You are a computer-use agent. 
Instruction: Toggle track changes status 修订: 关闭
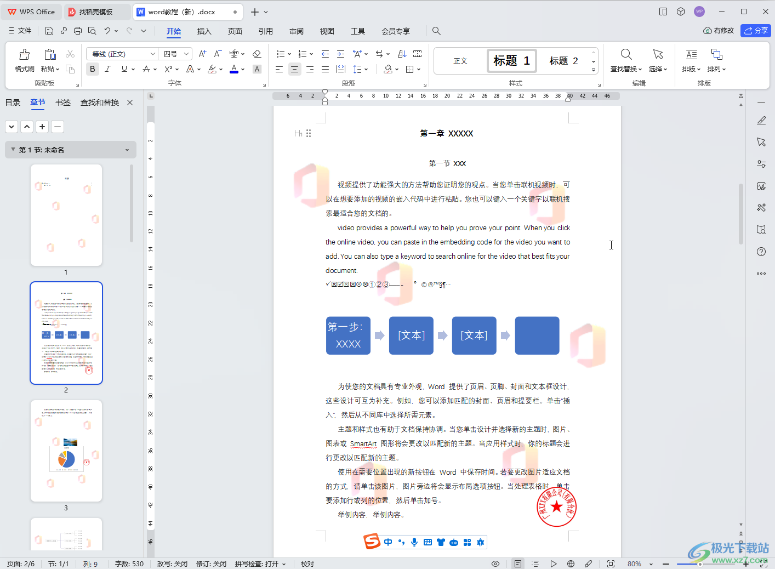tap(211, 564)
